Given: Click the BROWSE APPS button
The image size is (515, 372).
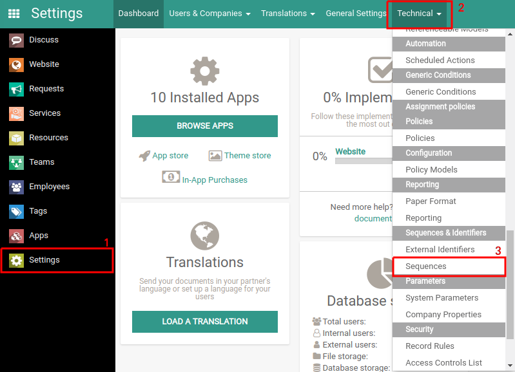Looking at the screenshot, I should tap(204, 126).
